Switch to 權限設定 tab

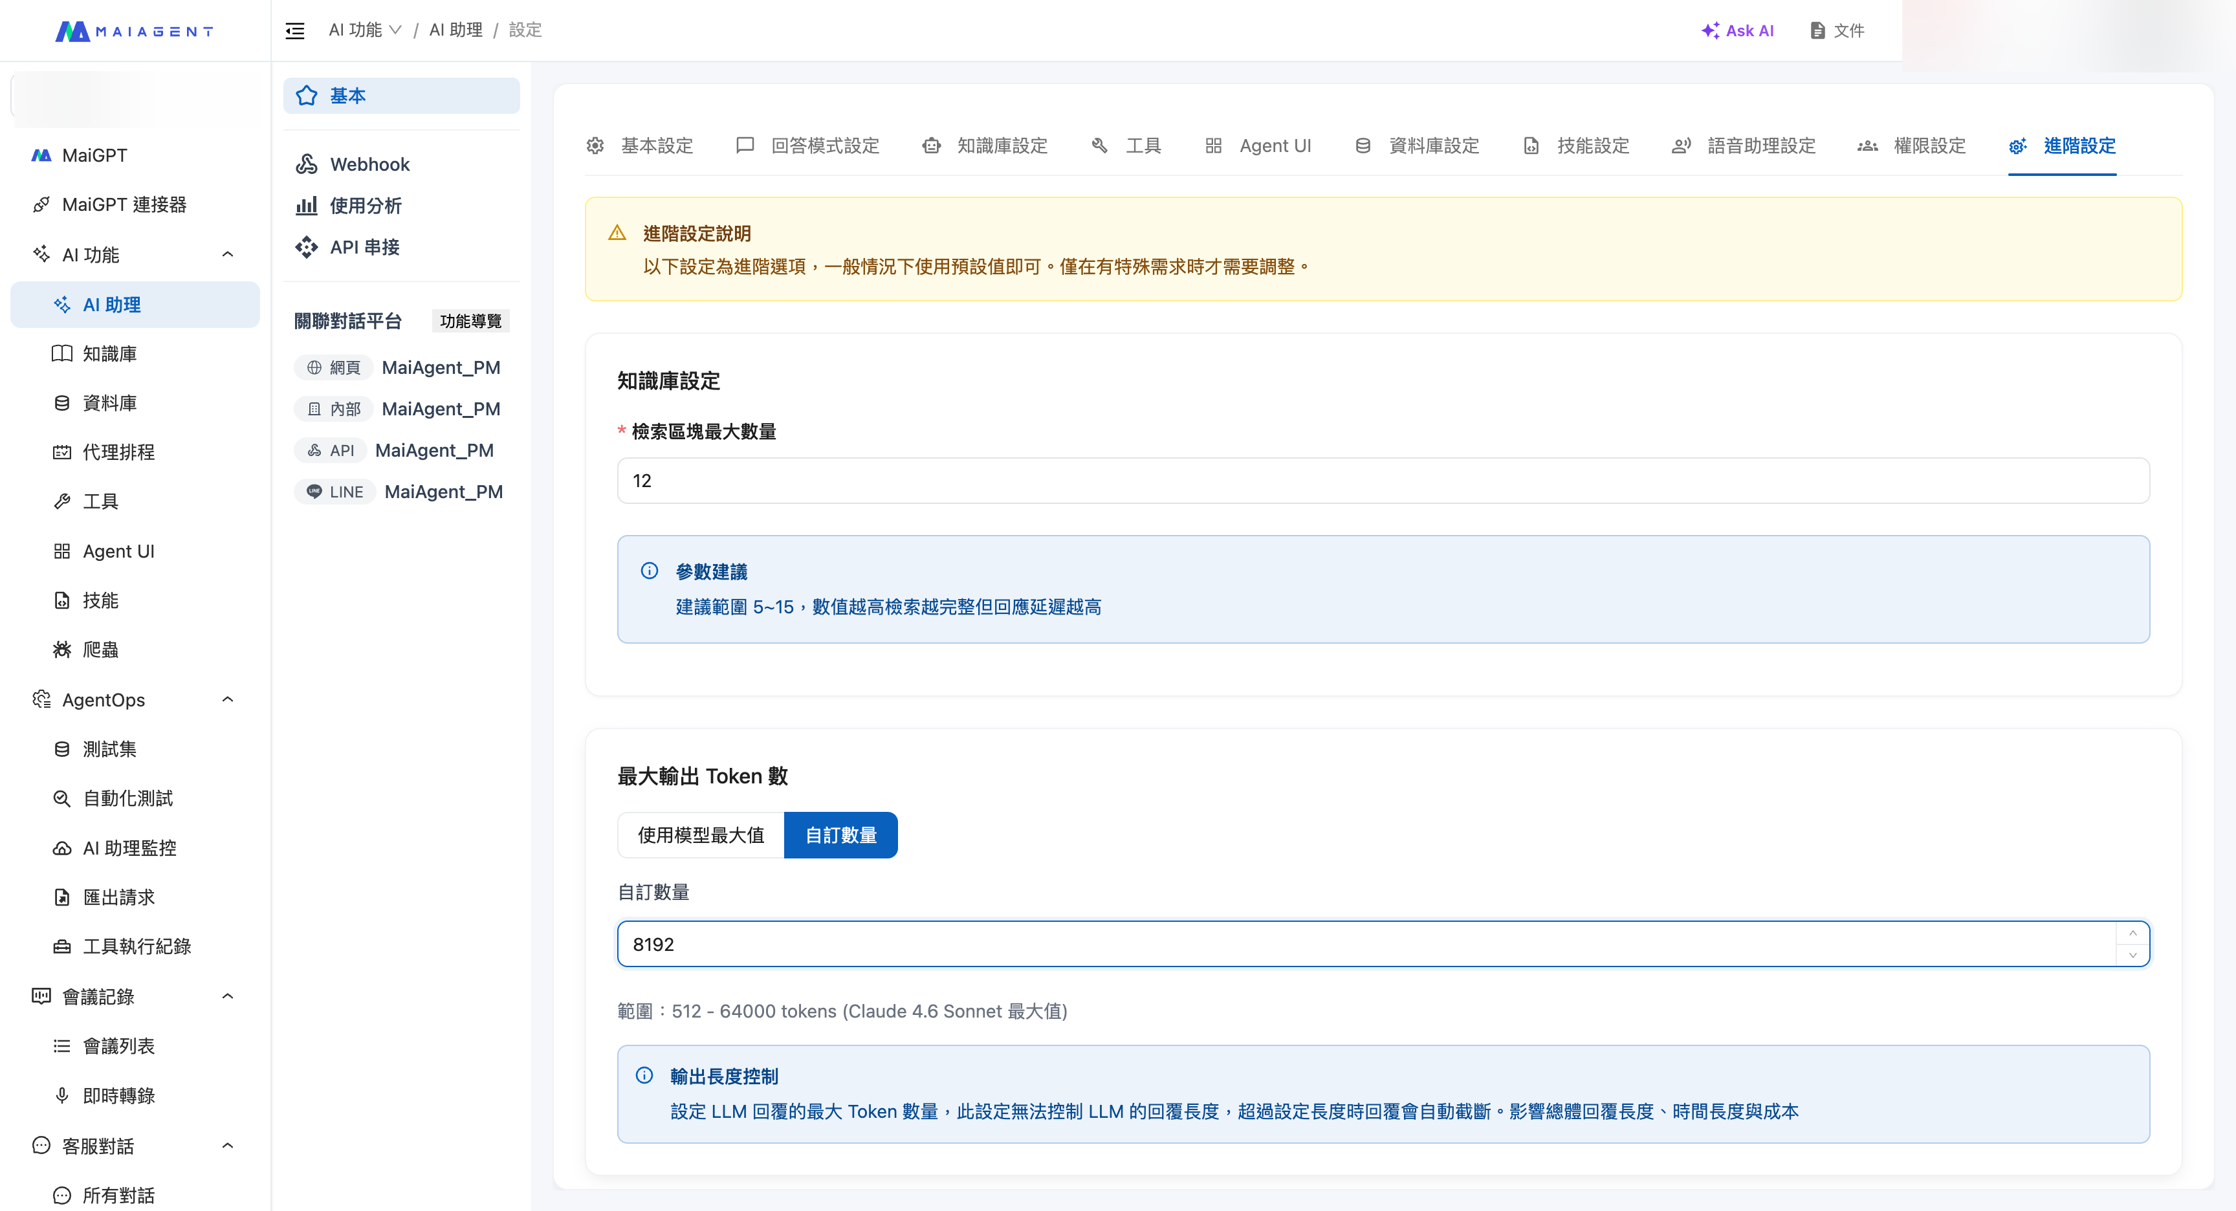[1913, 146]
